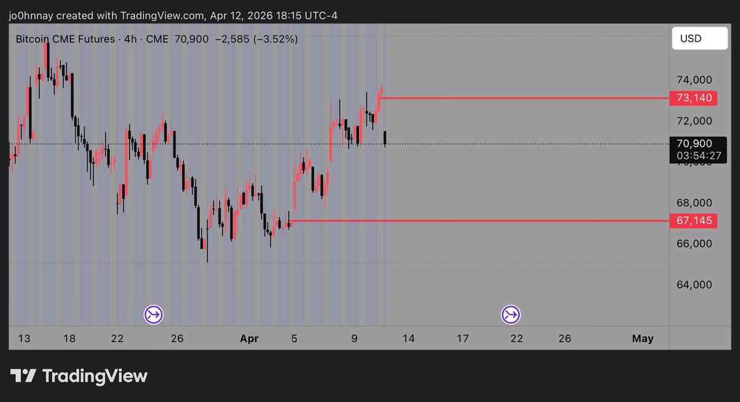Click the purple contract-roll icon in the shaded candle area
This screenshot has width=740, height=402.
pos(154,315)
